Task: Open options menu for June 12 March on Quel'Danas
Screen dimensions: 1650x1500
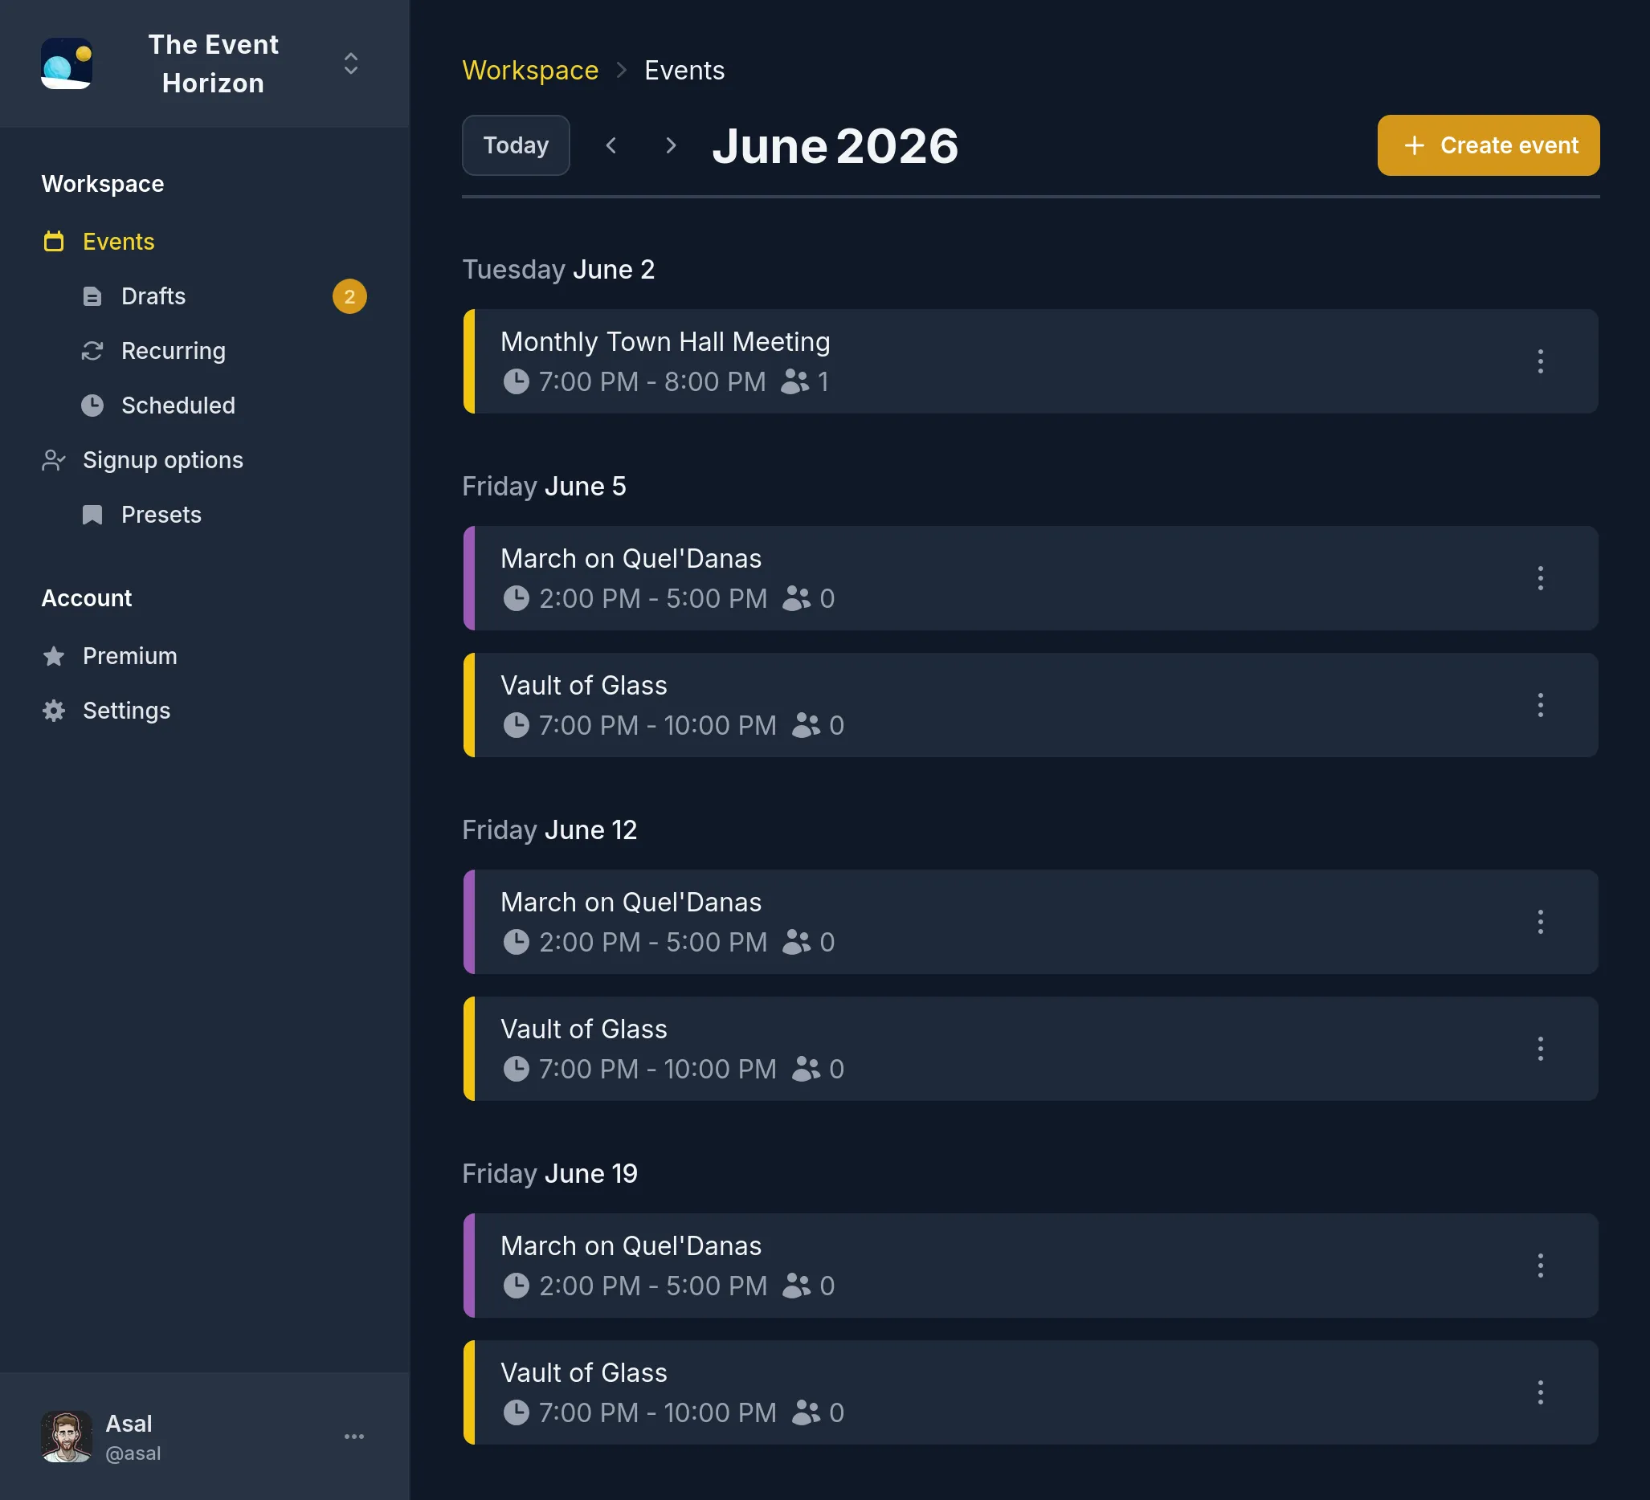Action: 1540,923
